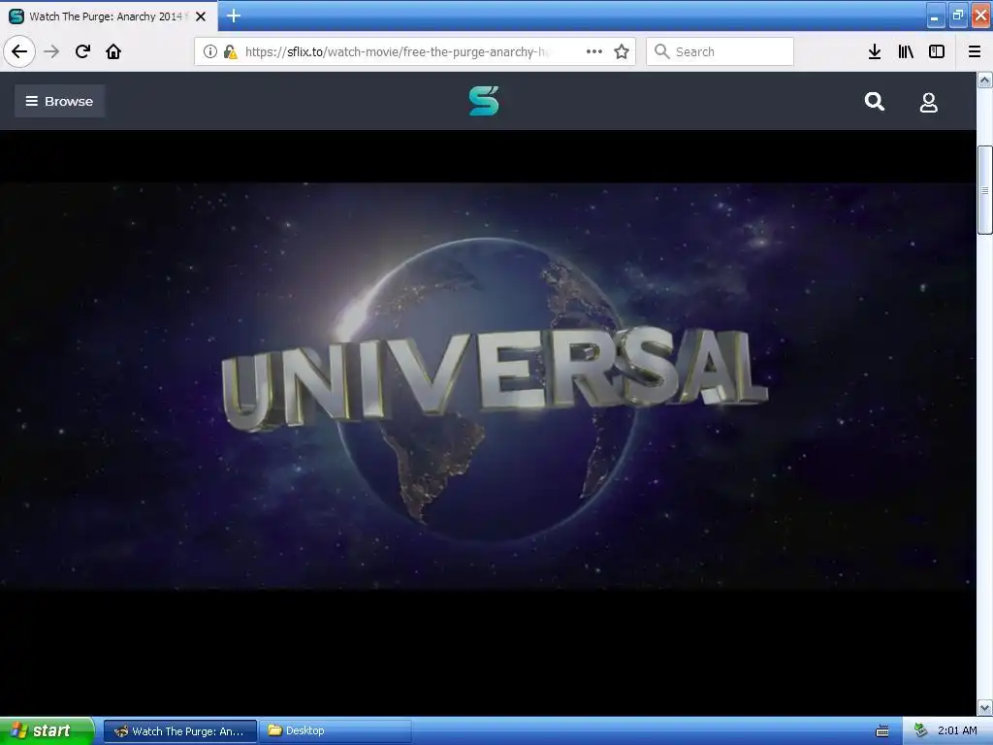Click the SFlix logo
Viewport: 993px width, 745px height.
pyautogui.click(x=484, y=101)
